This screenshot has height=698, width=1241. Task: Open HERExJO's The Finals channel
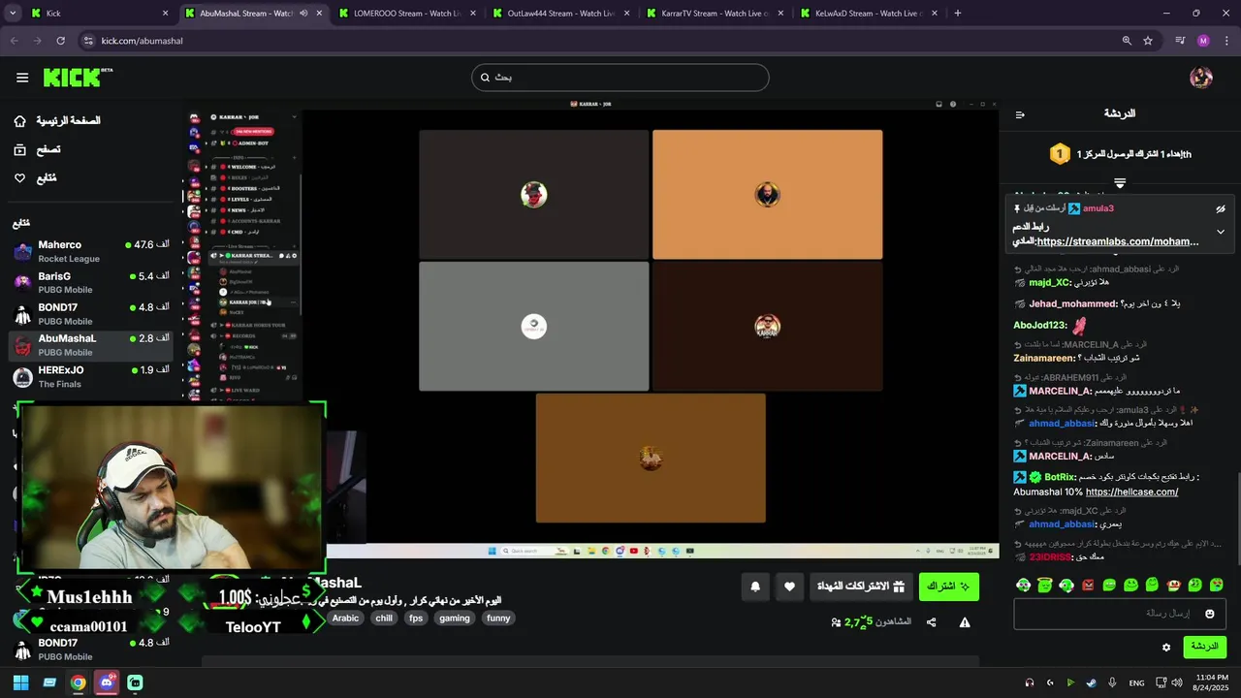click(91, 376)
